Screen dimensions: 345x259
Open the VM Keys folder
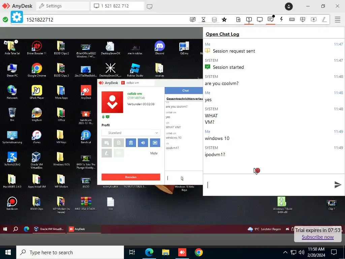(61, 137)
